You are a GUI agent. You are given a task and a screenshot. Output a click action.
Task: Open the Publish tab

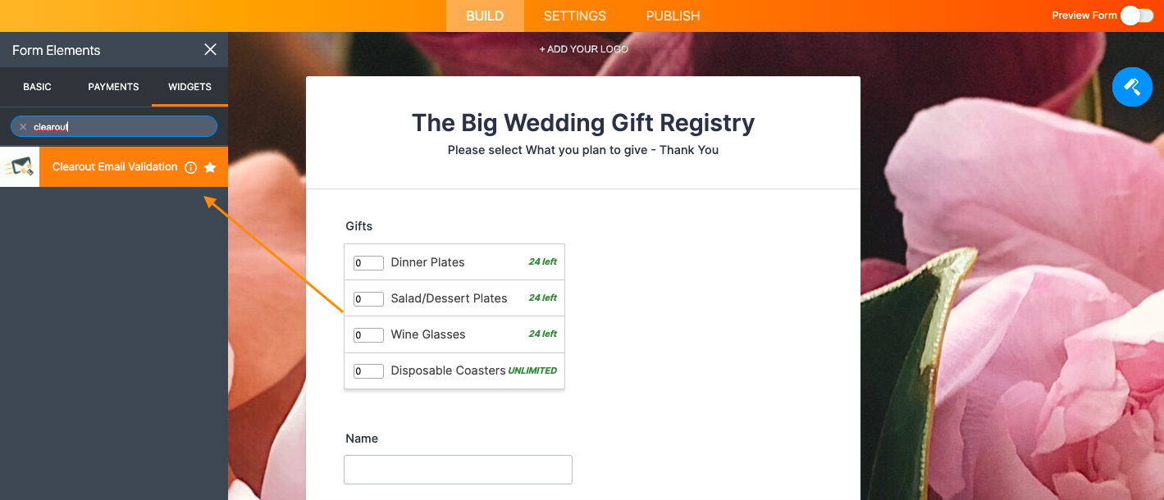click(x=673, y=16)
